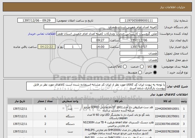This screenshot has width=195, height=138.
Task: Click remaining days field showing 1
Action: pos(73,47)
